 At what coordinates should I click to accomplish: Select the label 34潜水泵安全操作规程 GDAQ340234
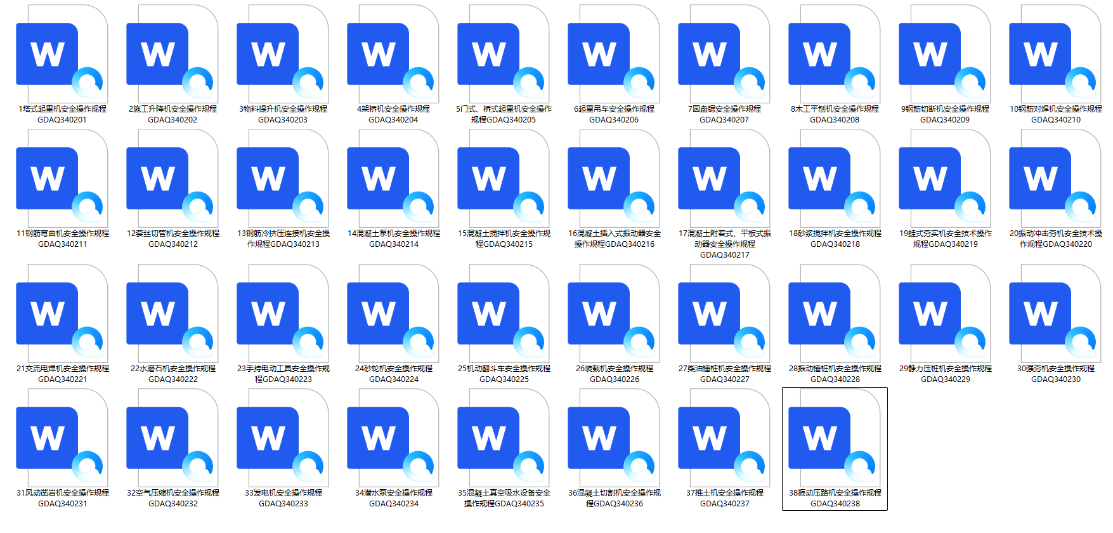click(394, 498)
